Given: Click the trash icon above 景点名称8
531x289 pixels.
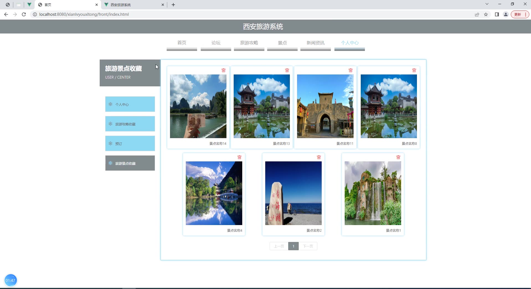Looking at the screenshot, I should [414, 70].
